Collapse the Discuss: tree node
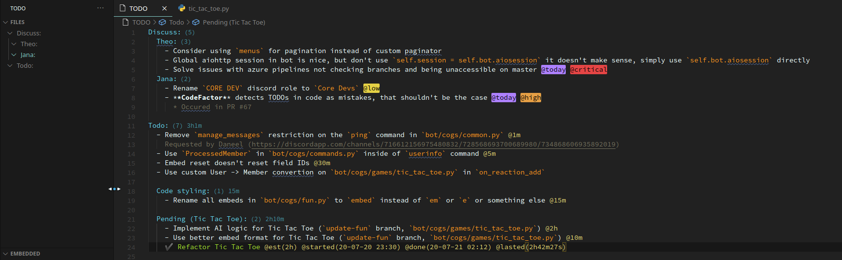 (10, 33)
